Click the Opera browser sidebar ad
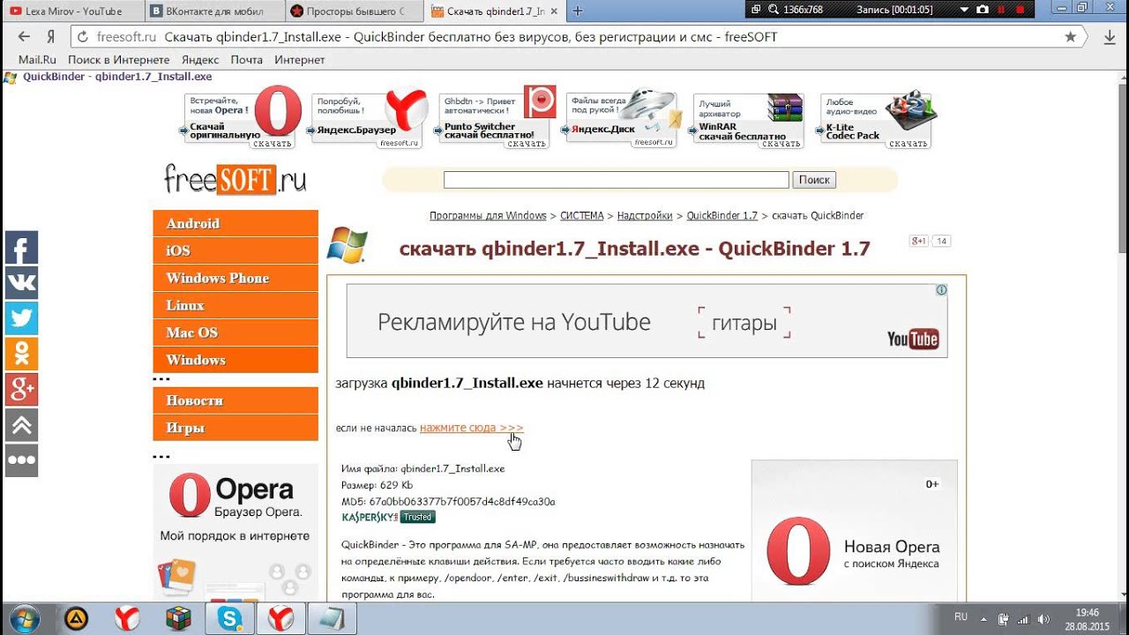This screenshot has width=1129, height=635. (236, 534)
